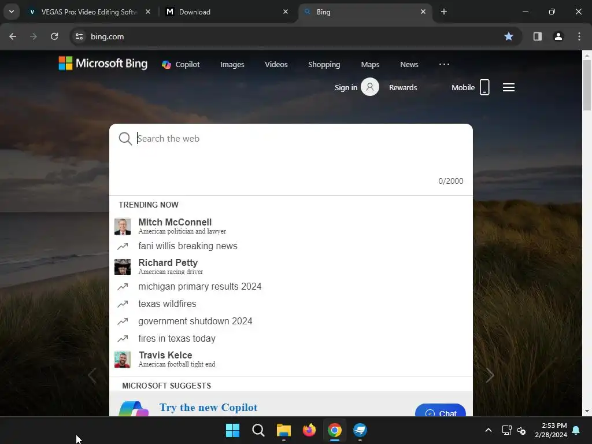Screen dimensions: 592x444
Task: Click Chrome icon in taskbar
Action: coord(335,430)
